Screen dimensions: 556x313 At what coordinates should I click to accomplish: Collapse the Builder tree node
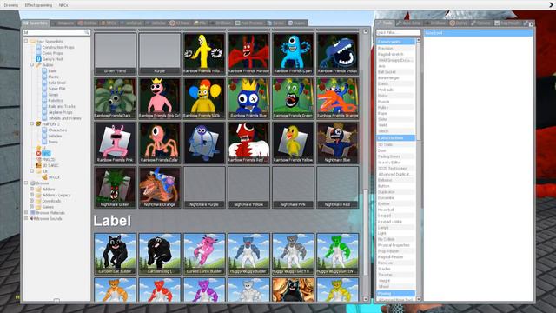[x=32, y=65]
